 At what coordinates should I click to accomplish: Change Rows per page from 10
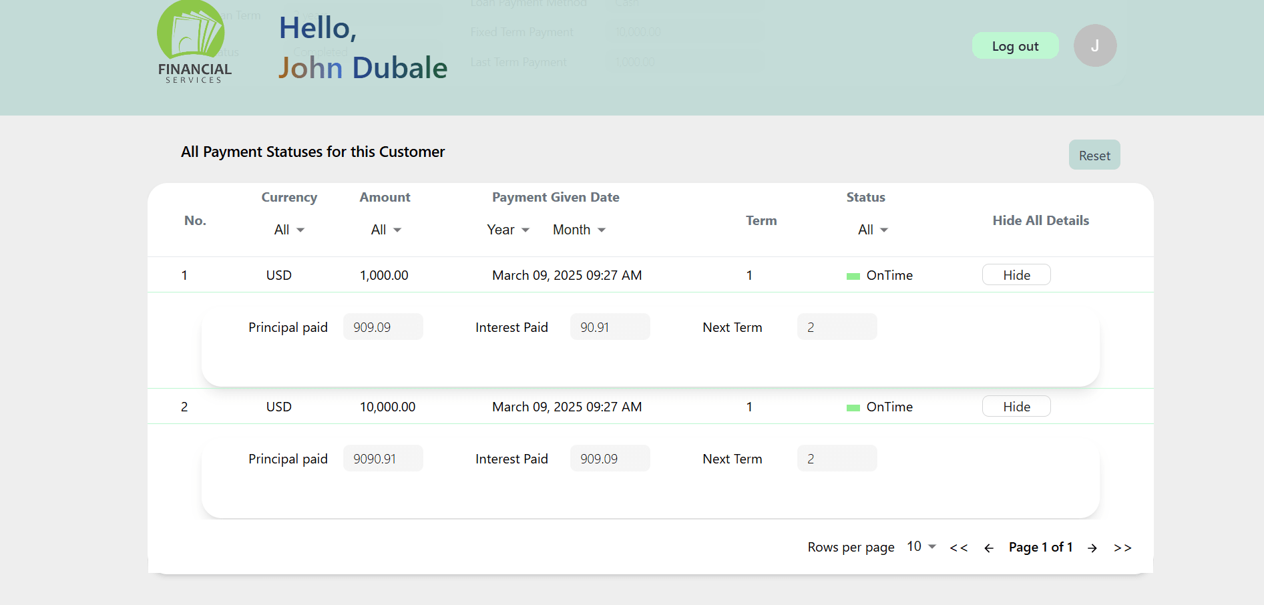point(920,546)
